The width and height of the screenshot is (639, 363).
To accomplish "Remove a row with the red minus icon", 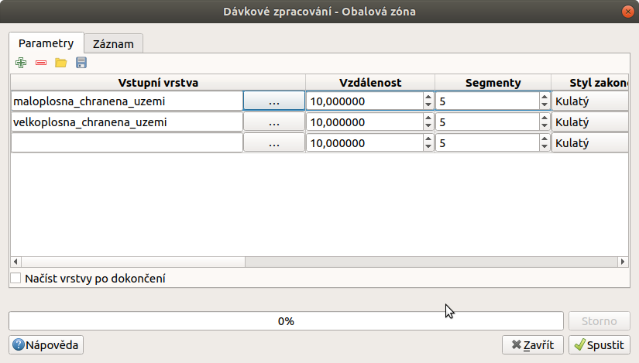I will [x=41, y=63].
